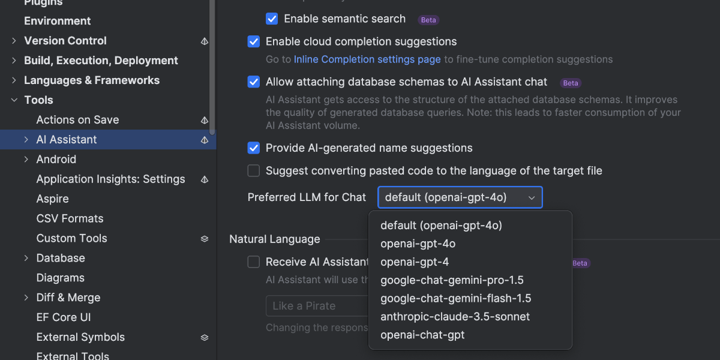This screenshot has height=360, width=720.
Task: Open the Inline Completion settings page link
Action: coord(367,59)
